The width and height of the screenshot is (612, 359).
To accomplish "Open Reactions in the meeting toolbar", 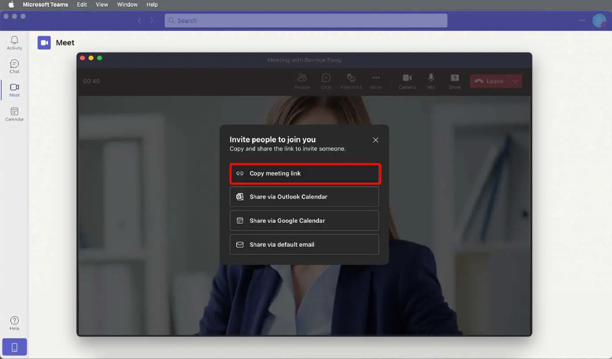I will click(x=351, y=81).
